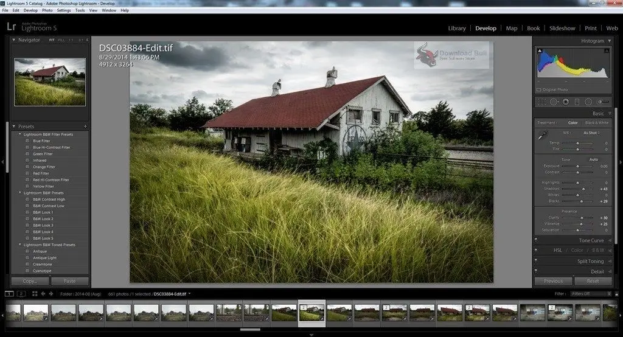The width and height of the screenshot is (623, 337).
Task: Select the Graduated Filter tool
Action: tap(577, 102)
